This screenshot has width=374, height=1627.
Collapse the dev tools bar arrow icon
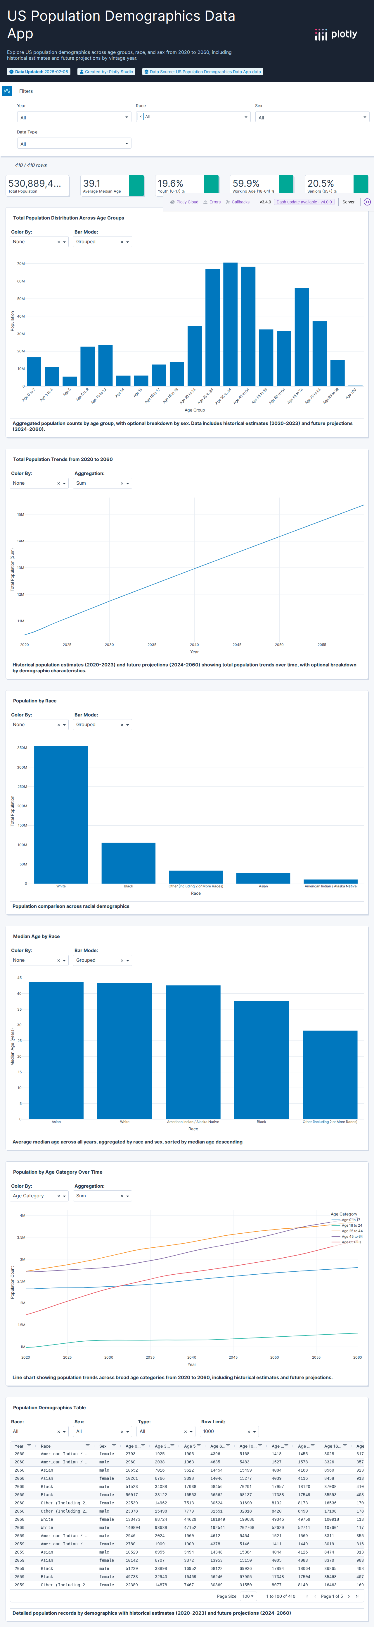367,202
